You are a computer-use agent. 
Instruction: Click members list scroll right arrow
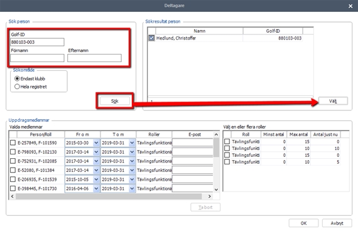[x=209, y=196]
